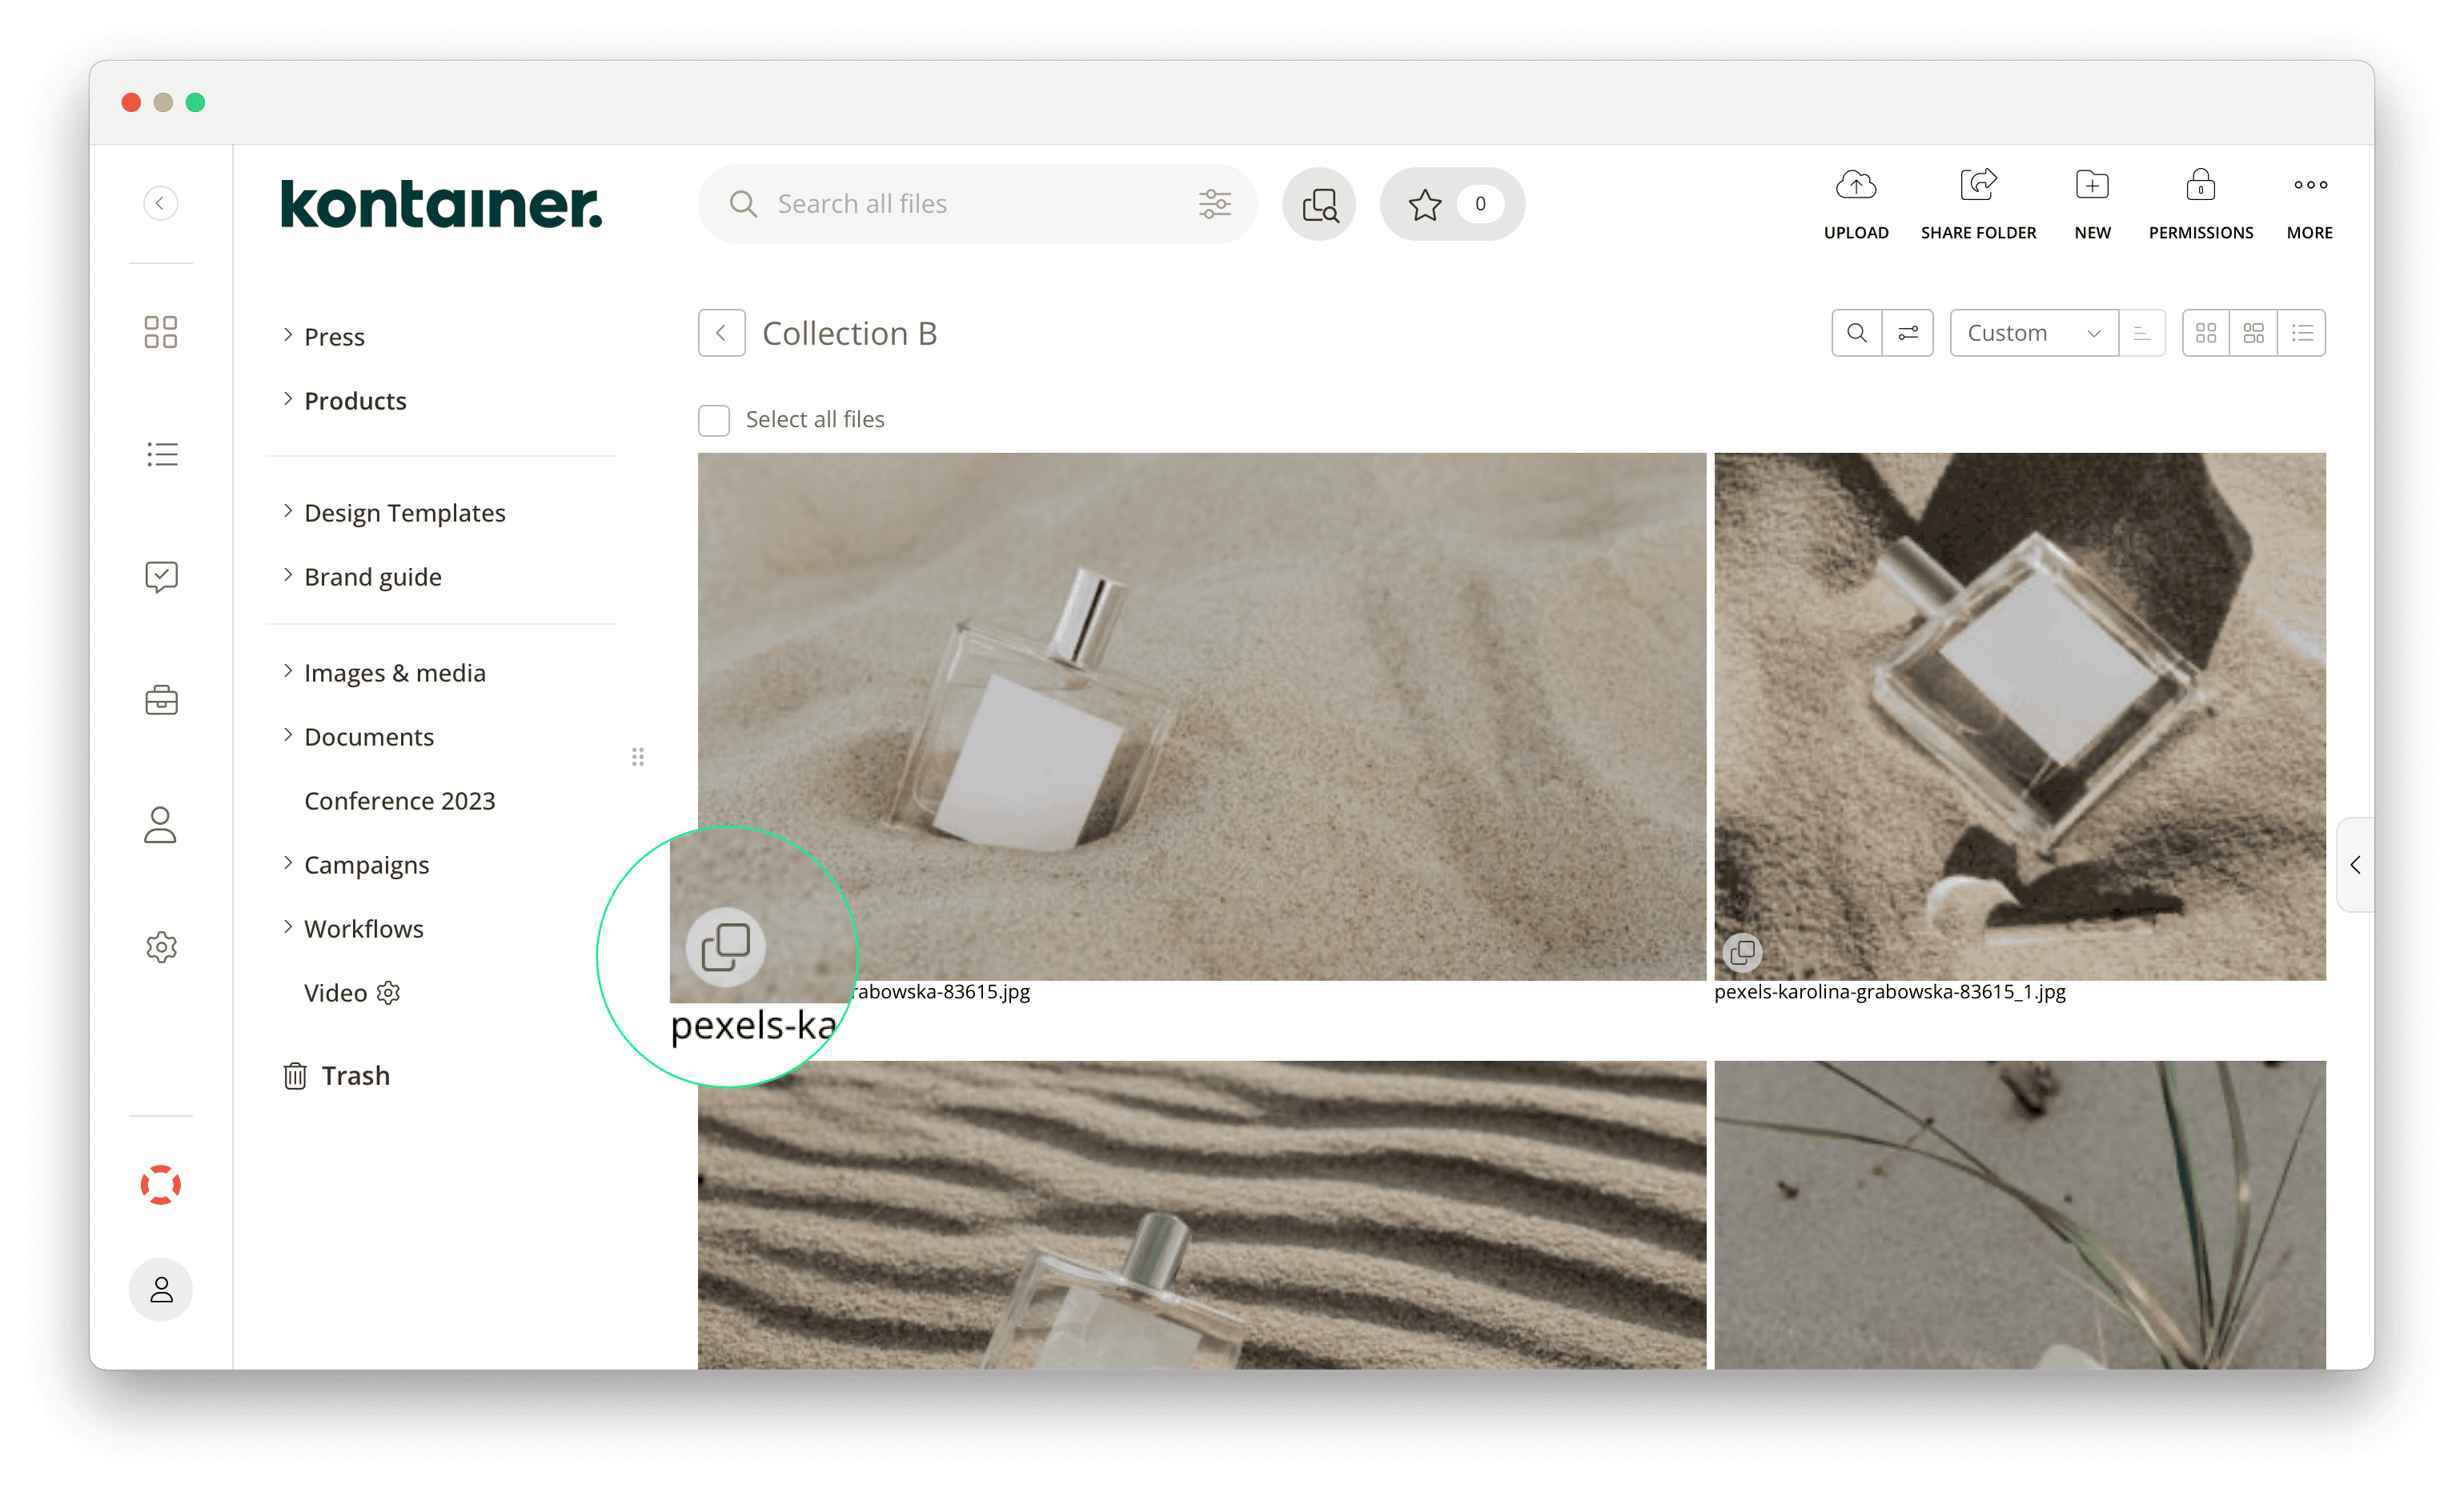Open the Share Folder option
The width and height of the screenshot is (2464, 1488).
[x=1977, y=186]
